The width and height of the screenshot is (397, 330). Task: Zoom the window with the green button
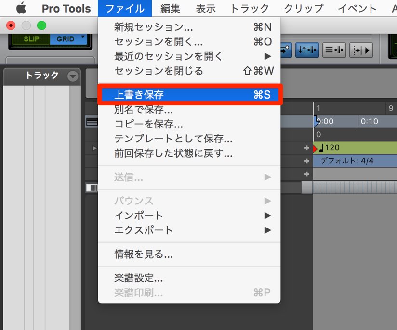41,25
